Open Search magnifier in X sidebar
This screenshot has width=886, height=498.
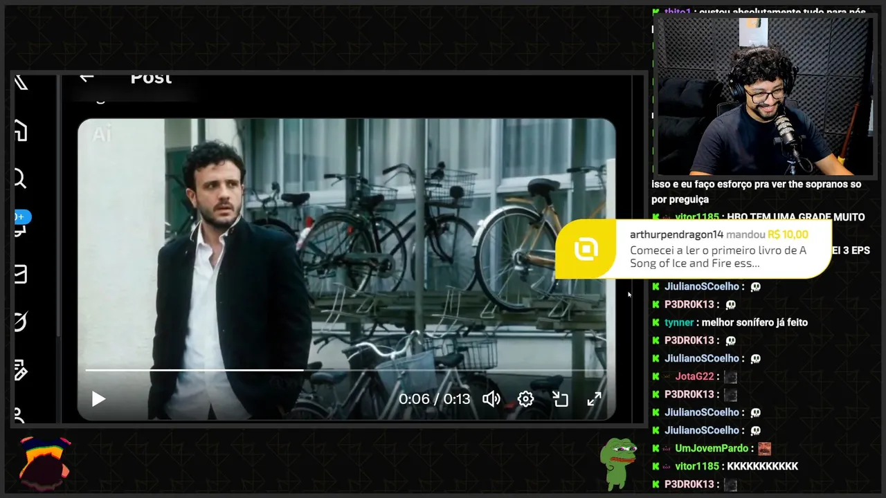(x=21, y=179)
